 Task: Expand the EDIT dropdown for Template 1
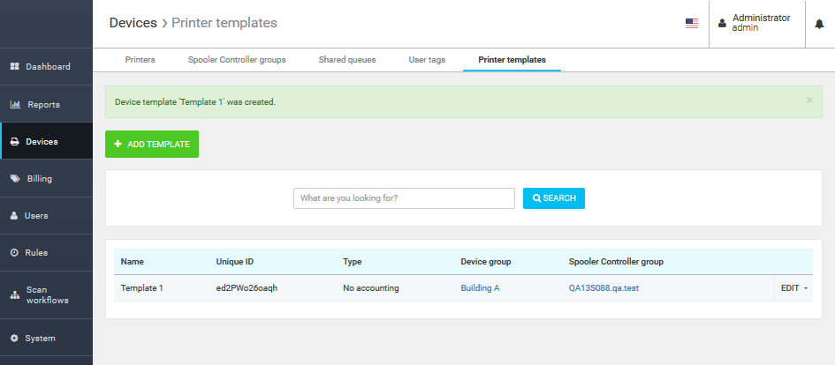pos(793,288)
